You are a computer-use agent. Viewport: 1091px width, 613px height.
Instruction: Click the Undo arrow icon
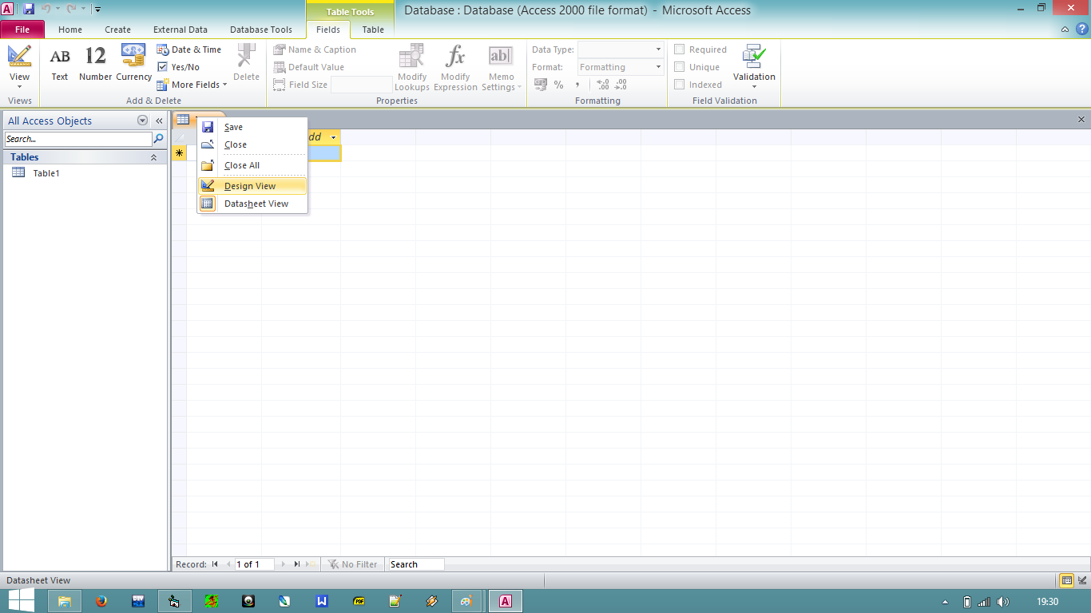(46, 10)
